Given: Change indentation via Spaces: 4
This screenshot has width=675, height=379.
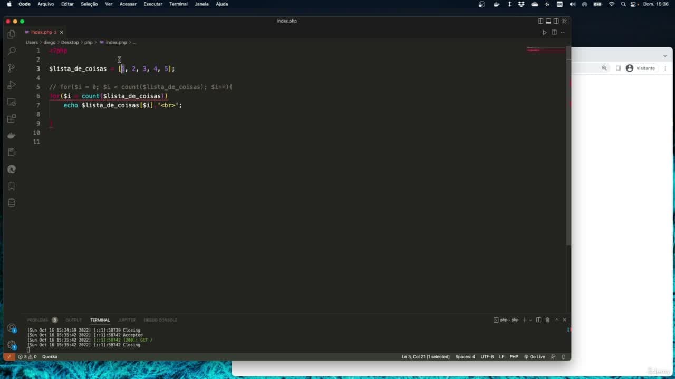Looking at the screenshot, I should point(465,357).
